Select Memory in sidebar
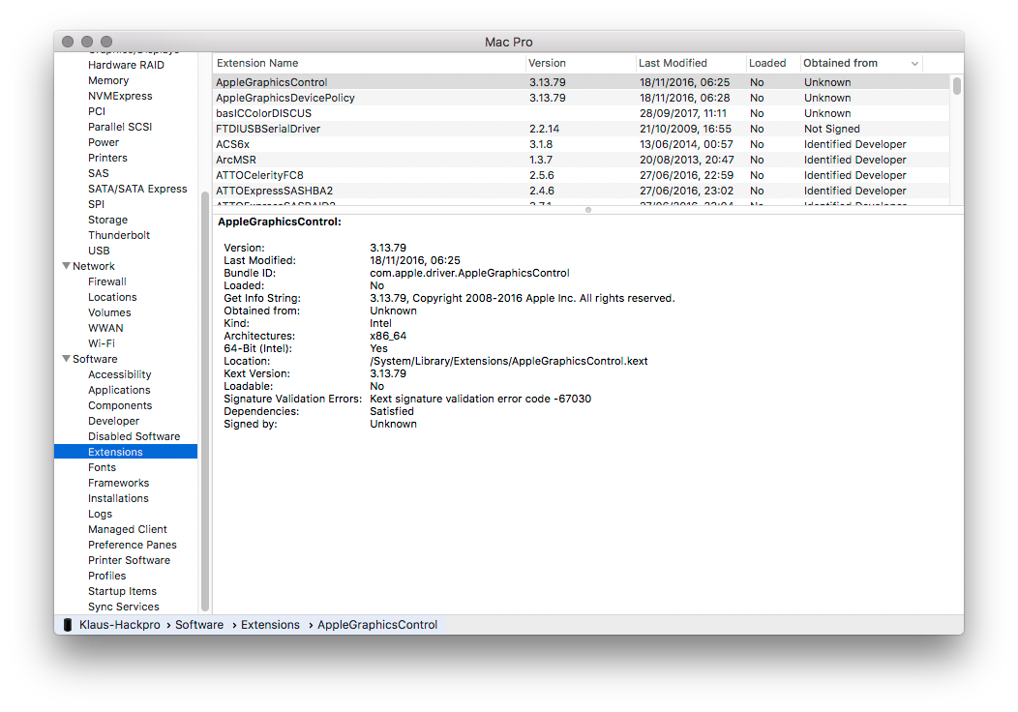The width and height of the screenshot is (1018, 712). [x=108, y=80]
